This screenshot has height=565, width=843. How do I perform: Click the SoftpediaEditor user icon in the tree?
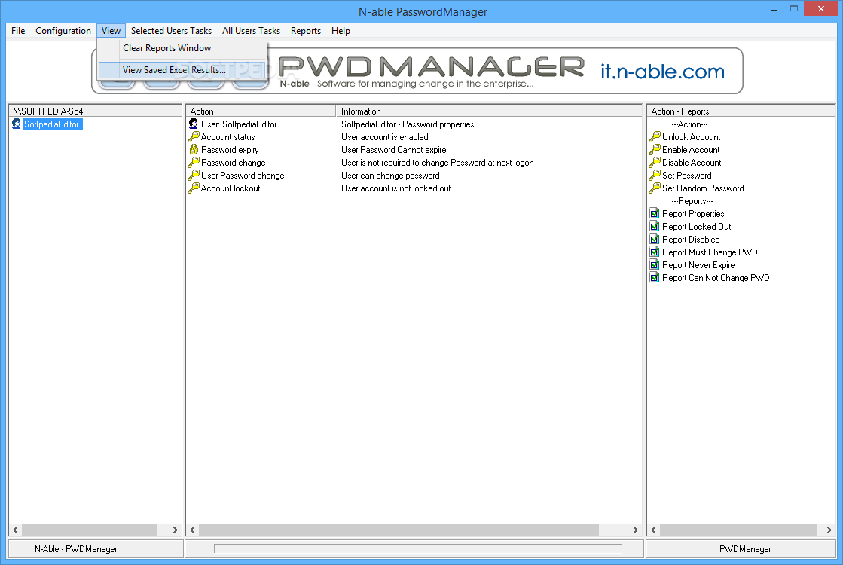tap(16, 124)
